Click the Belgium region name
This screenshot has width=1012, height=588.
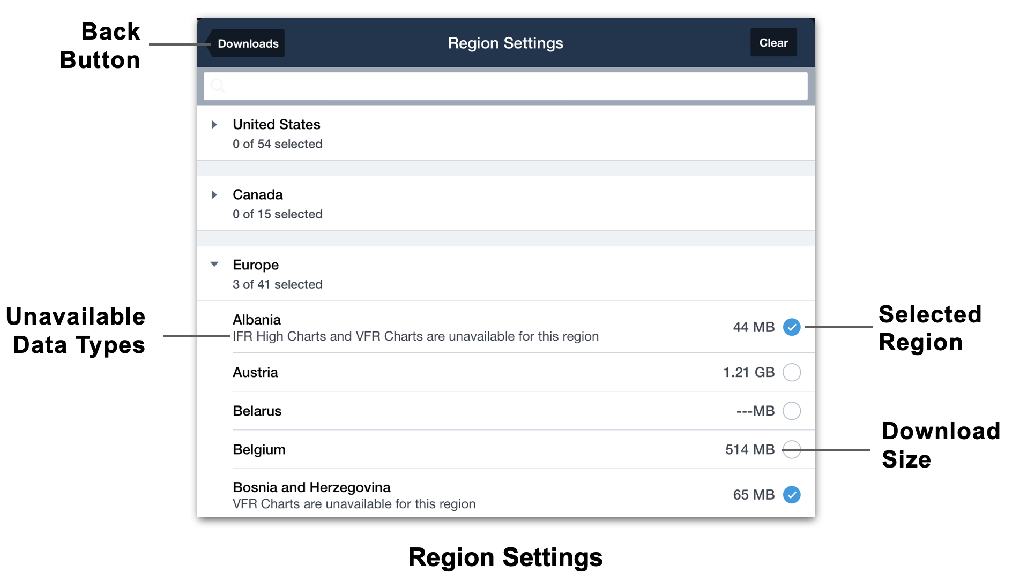click(259, 450)
